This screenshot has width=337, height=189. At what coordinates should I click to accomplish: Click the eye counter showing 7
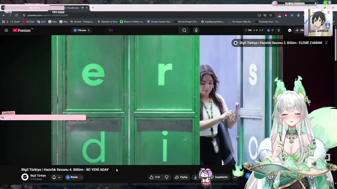click(x=261, y=30)
